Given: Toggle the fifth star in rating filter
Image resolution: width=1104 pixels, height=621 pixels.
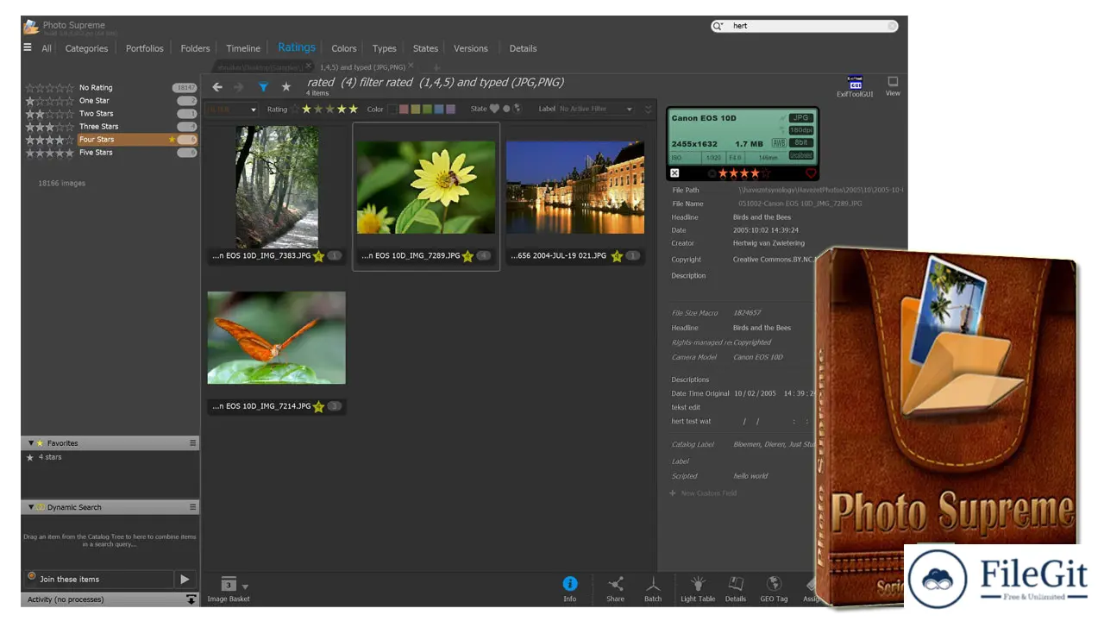Looking at the screenshot, I should click(x=353, y=109).
